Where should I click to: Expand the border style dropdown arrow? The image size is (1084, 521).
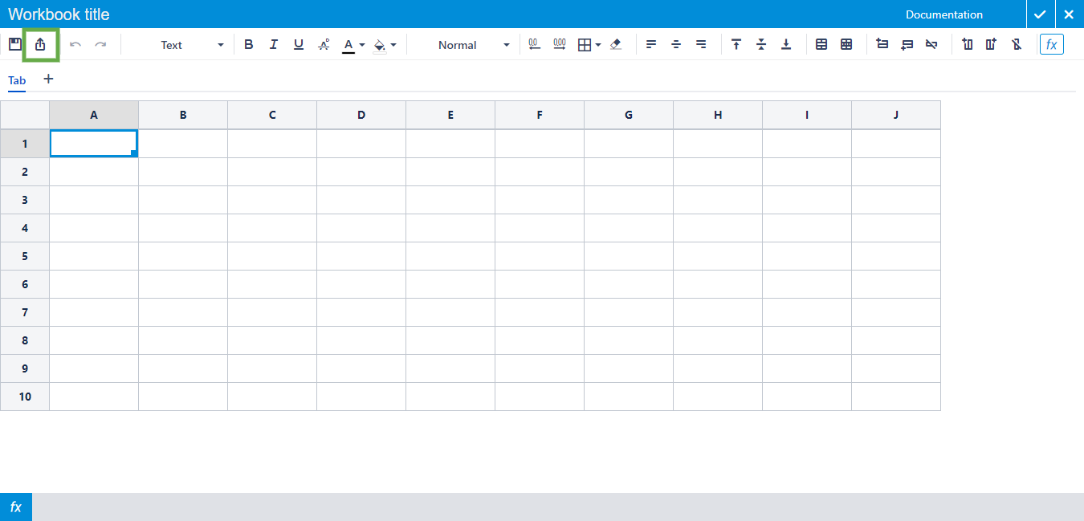point(598,45)
